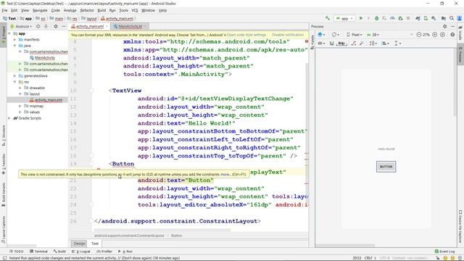This screenshot has height=261, width=464.
Task: Run the app with green play button
Action: point(361,18)
